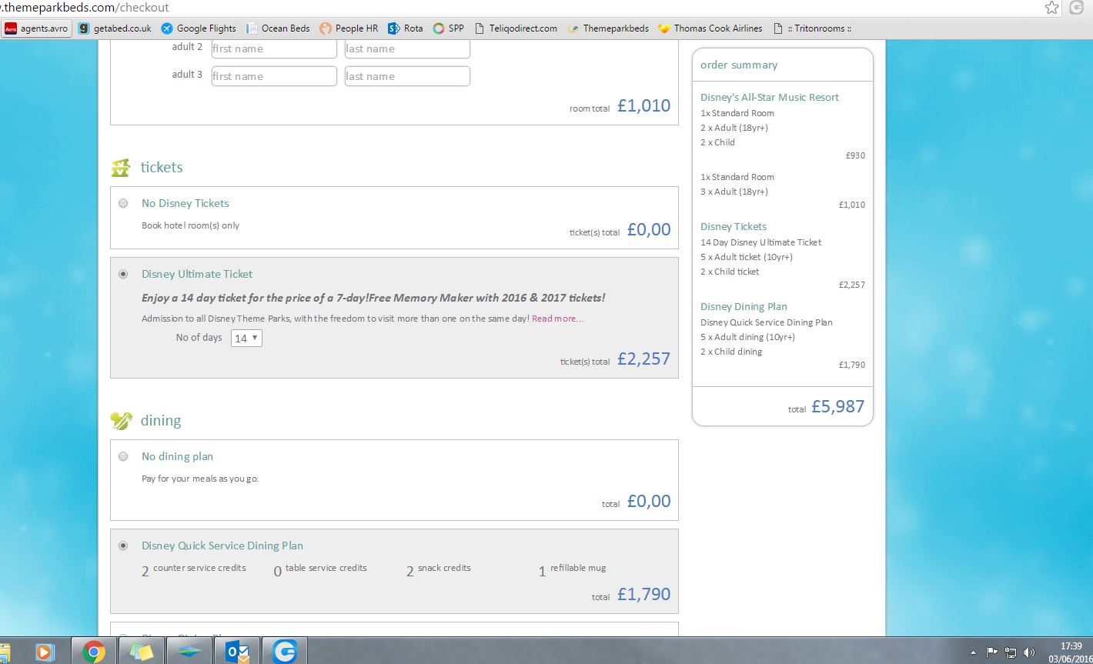
Task: Select Disney Quick Service Dining Plan radio
Action: 123,546
